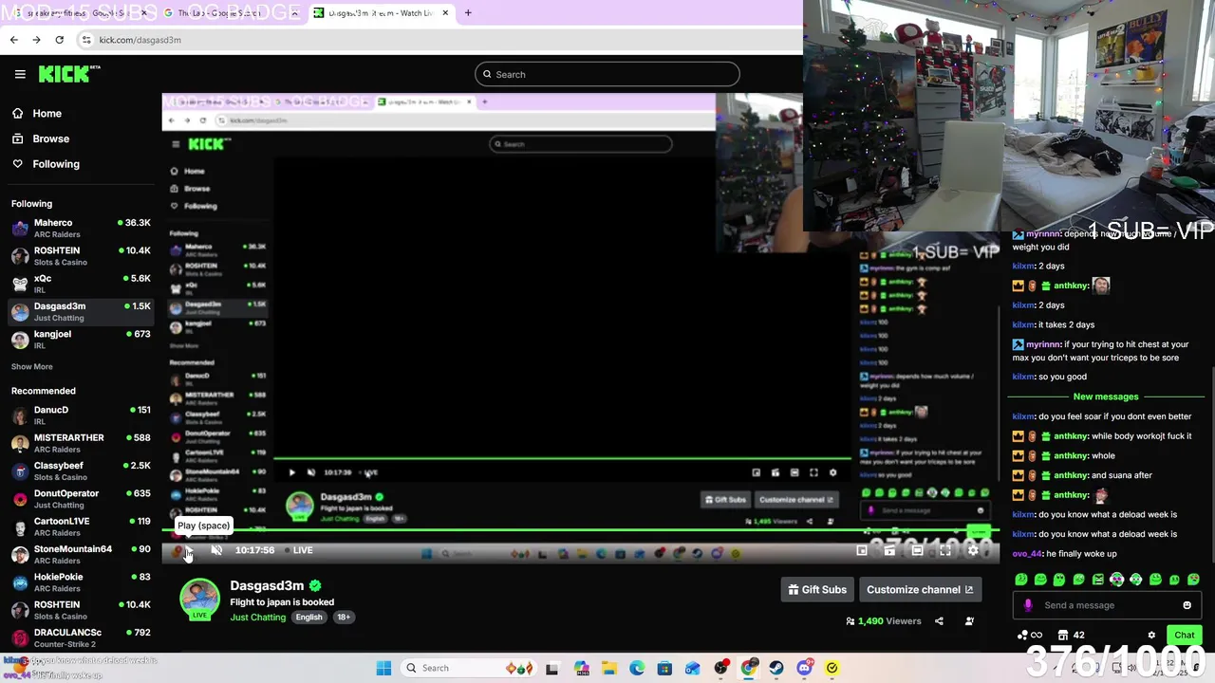Open the shop icon showing 42

(x=1071, y=636)
